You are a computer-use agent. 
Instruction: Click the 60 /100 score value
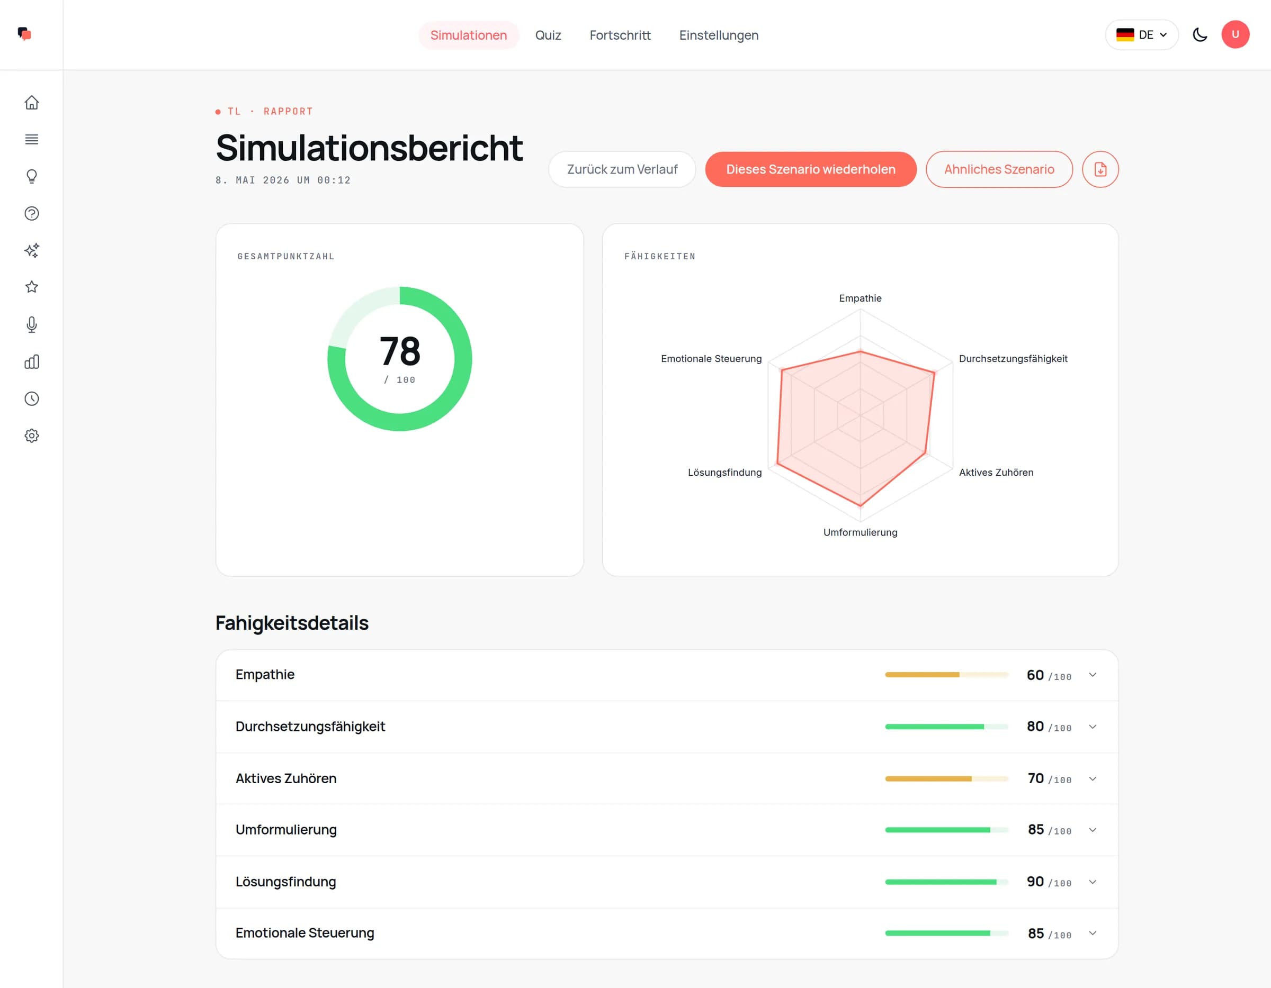tap(1049, 675)
